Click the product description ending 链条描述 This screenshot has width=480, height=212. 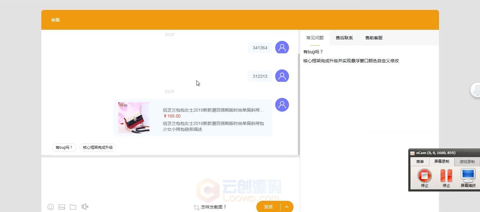pos(213,126)
